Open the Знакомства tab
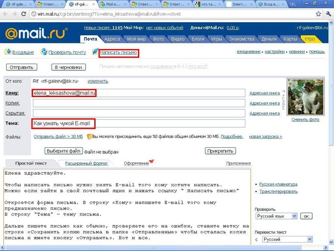334x251 pixels. pyautogui.click(x=242, y=39)
